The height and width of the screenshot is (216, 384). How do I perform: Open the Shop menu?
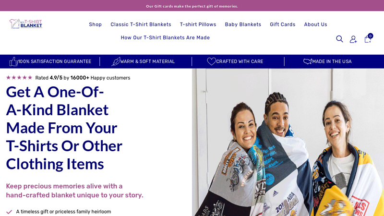[95, 24]
